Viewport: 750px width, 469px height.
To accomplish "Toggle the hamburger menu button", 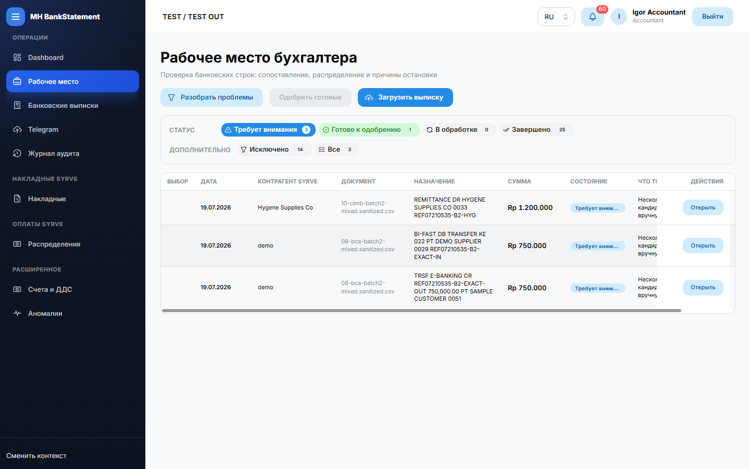I will pos(16,17).
